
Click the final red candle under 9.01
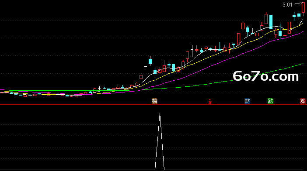coord(303,8)
